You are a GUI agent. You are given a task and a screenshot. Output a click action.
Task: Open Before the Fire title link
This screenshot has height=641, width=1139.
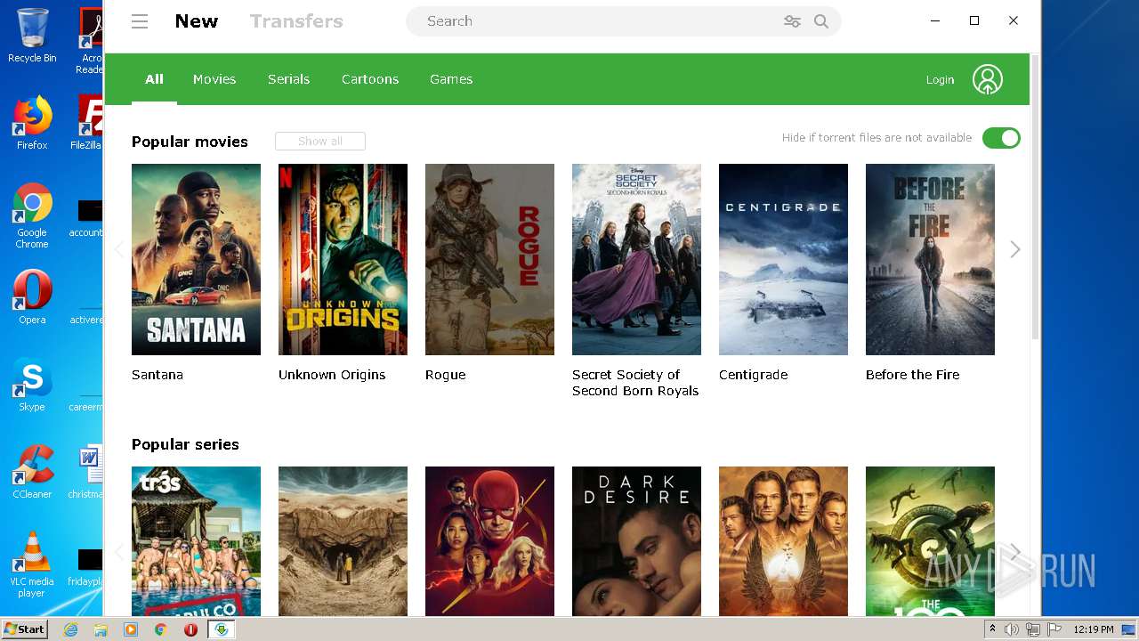(913, 375)
